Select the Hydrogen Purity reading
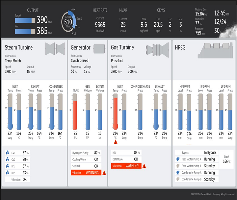Image resolution: width=237 pixels, height=200 pixels. click(x=86, y=153)
